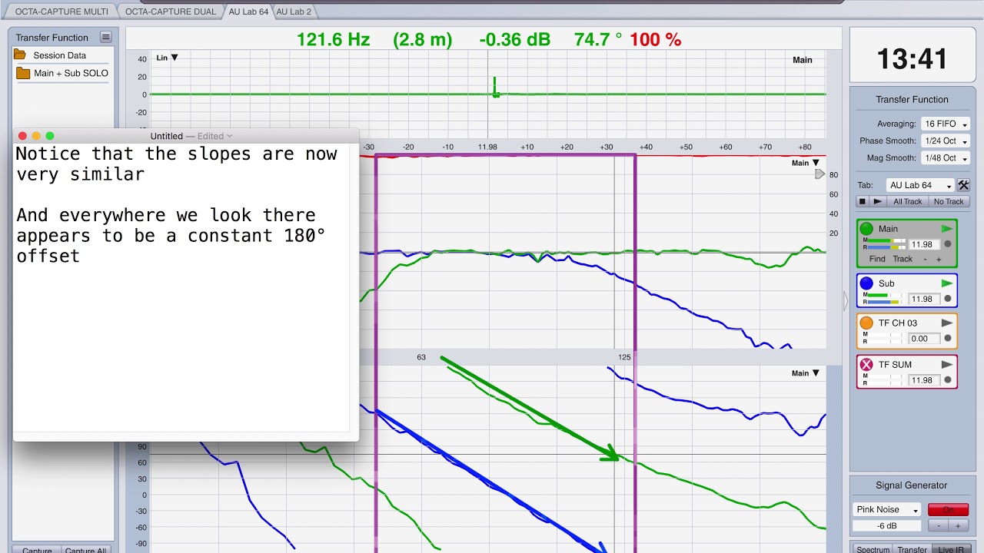Turn off the signal generator On button
This screenshot has height=553, width=984.
948,510
